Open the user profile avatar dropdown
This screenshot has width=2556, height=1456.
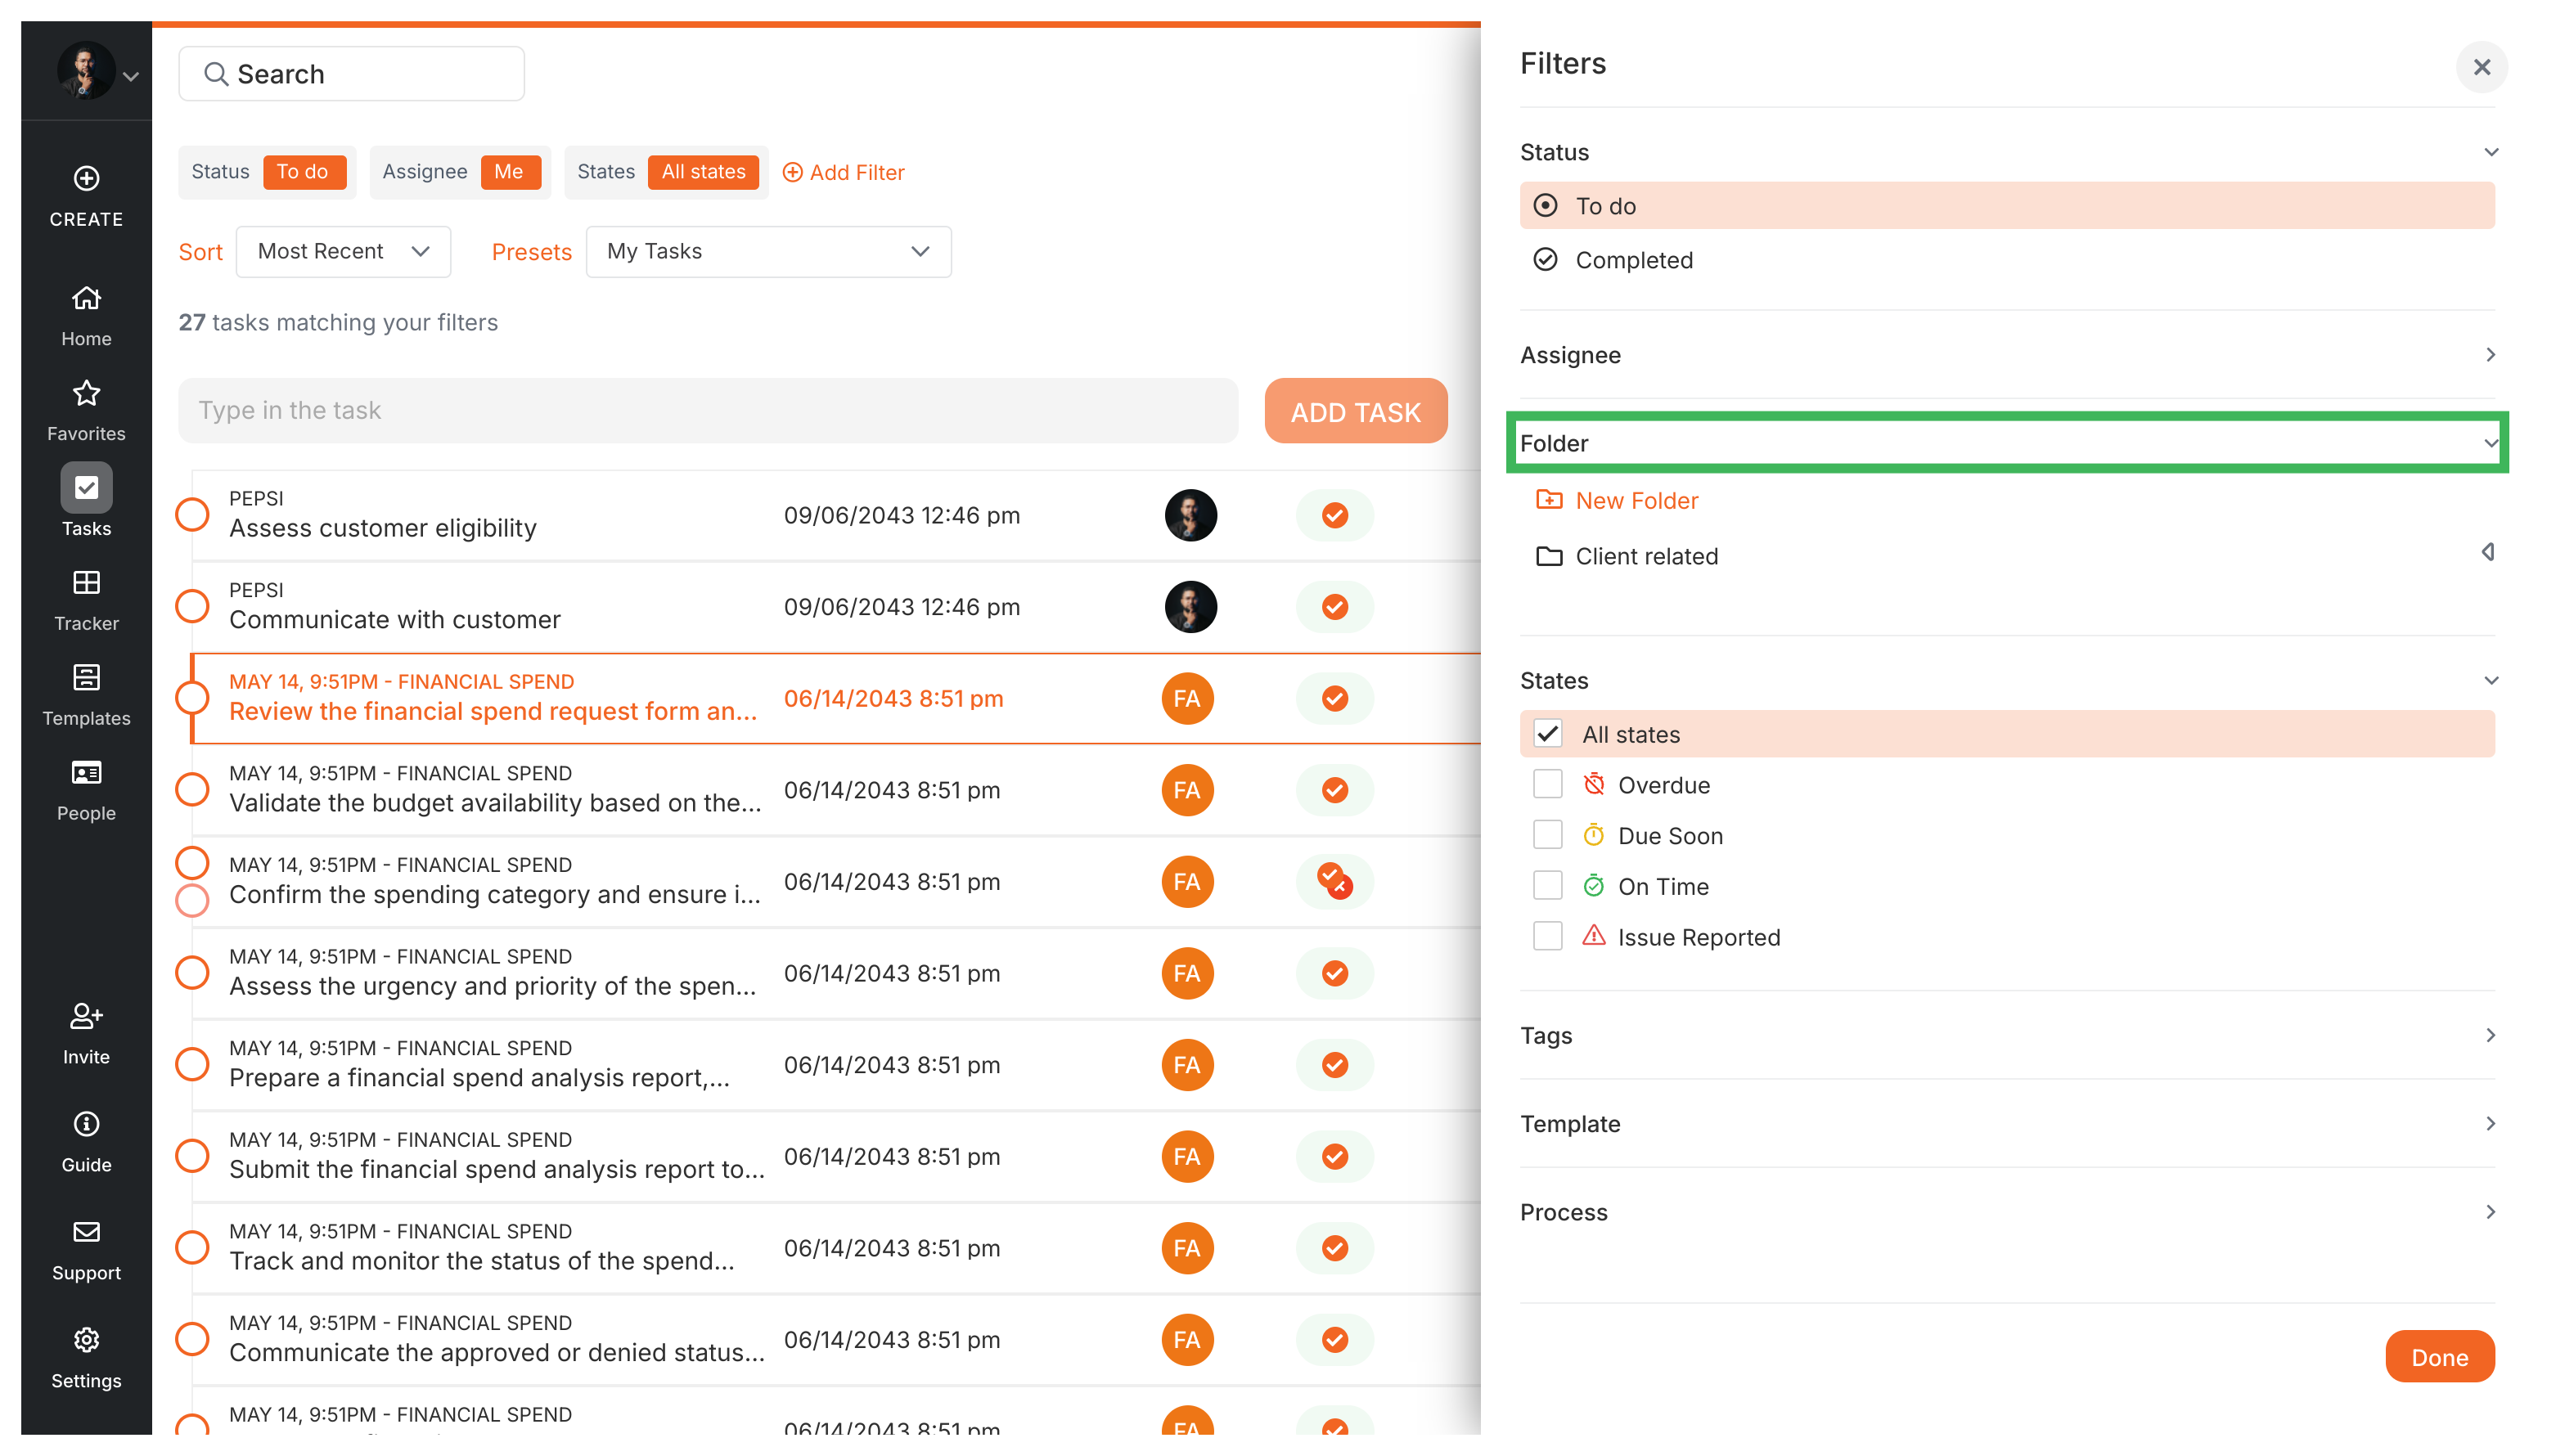97,73
